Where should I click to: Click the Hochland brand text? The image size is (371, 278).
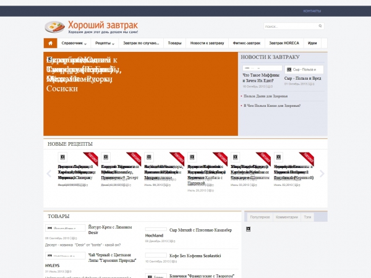[154, 235]
